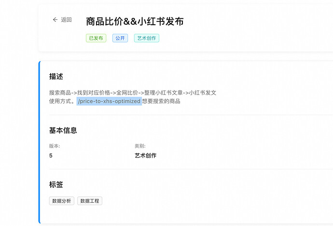Select the 数据分析 tag

pos(62,201)
